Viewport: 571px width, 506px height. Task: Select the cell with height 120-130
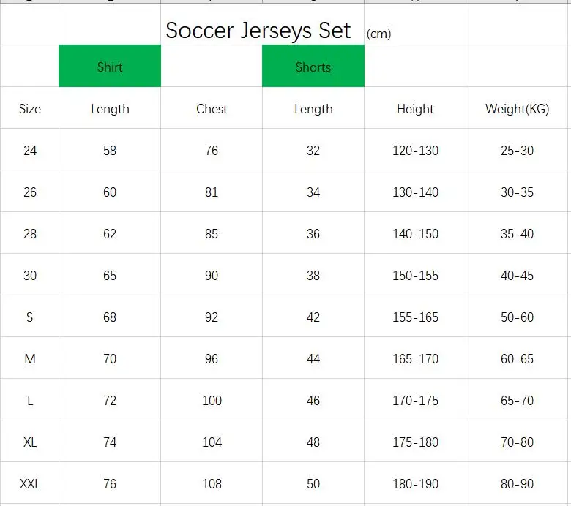415,149
